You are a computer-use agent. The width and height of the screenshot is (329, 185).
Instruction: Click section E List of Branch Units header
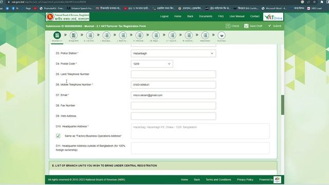pyautogui.click(x=163, y=165)
